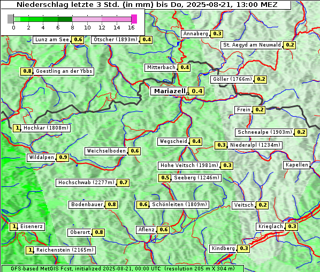Image resolution: width=320 pixels, height=272 pixels.
Task: Select the Hohe Veitsch (1981m) label
Action: click(x=189, y=165)
